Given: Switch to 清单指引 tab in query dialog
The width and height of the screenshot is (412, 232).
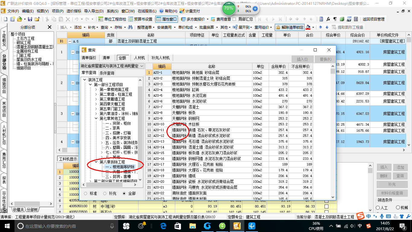Looking at the screenshot, I should pos(89,58).
